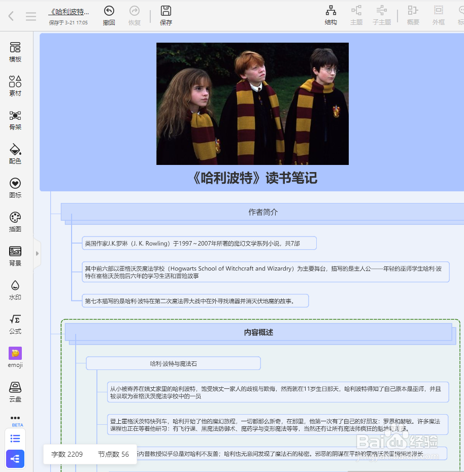Add a topic with 主题
The width and height of the screenshot is (464, 472).
click(356, 15)
